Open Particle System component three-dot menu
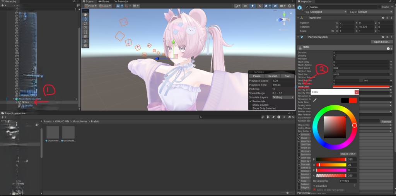This screenshot has height=196, width=396. click(391, 37)
